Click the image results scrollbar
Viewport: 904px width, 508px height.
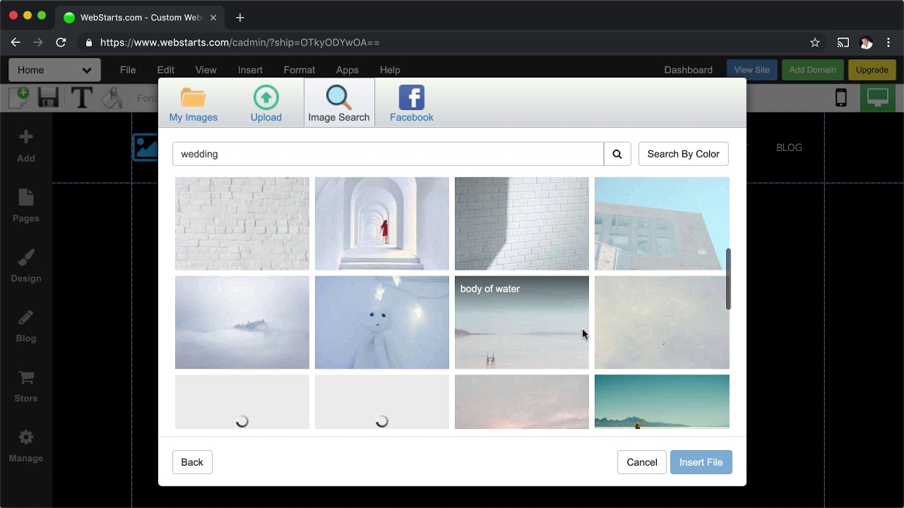[728, 279]
